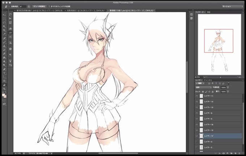Toggle the layer filter on/off switch
Screen dimensions: 246x156
(x=229, y=83)
